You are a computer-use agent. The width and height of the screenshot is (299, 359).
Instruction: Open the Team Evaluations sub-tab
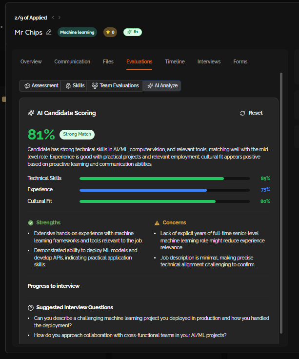115,86
